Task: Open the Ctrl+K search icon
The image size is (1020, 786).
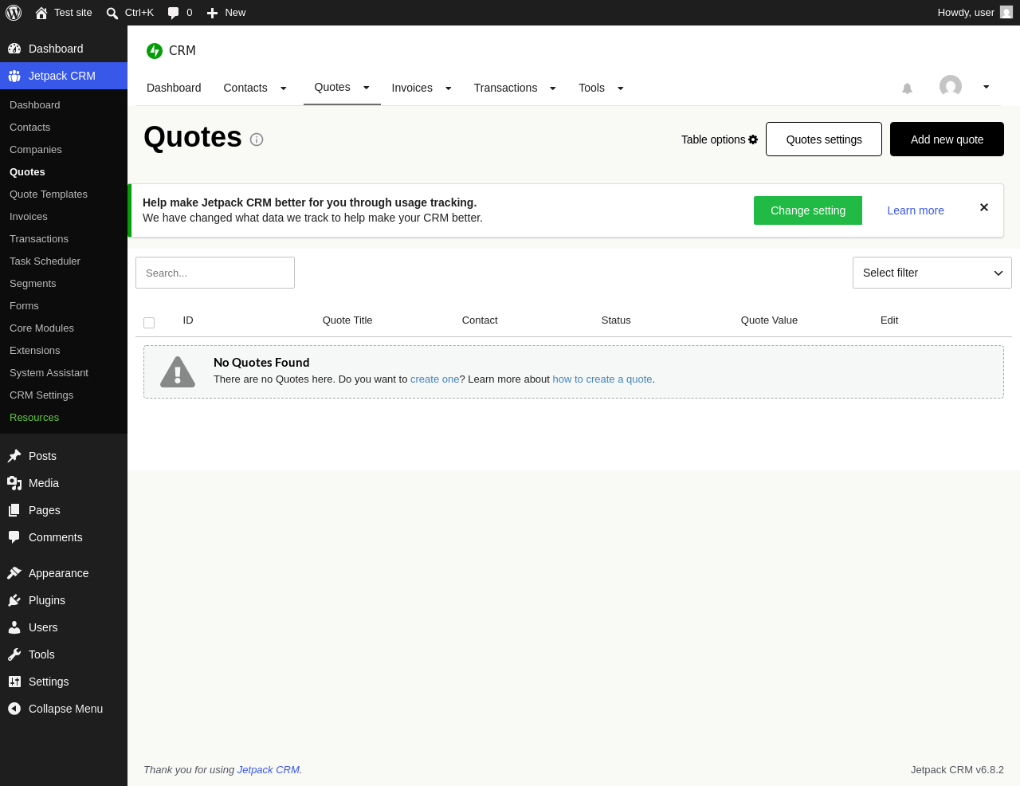Action: (x=112, y=13)
